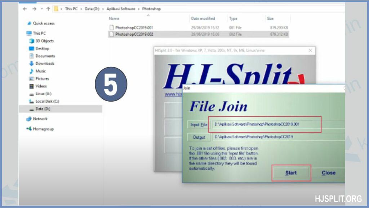The image size is (369, 208).
Task: Open recent locations dropdown arrow
Action: [42, 9]
